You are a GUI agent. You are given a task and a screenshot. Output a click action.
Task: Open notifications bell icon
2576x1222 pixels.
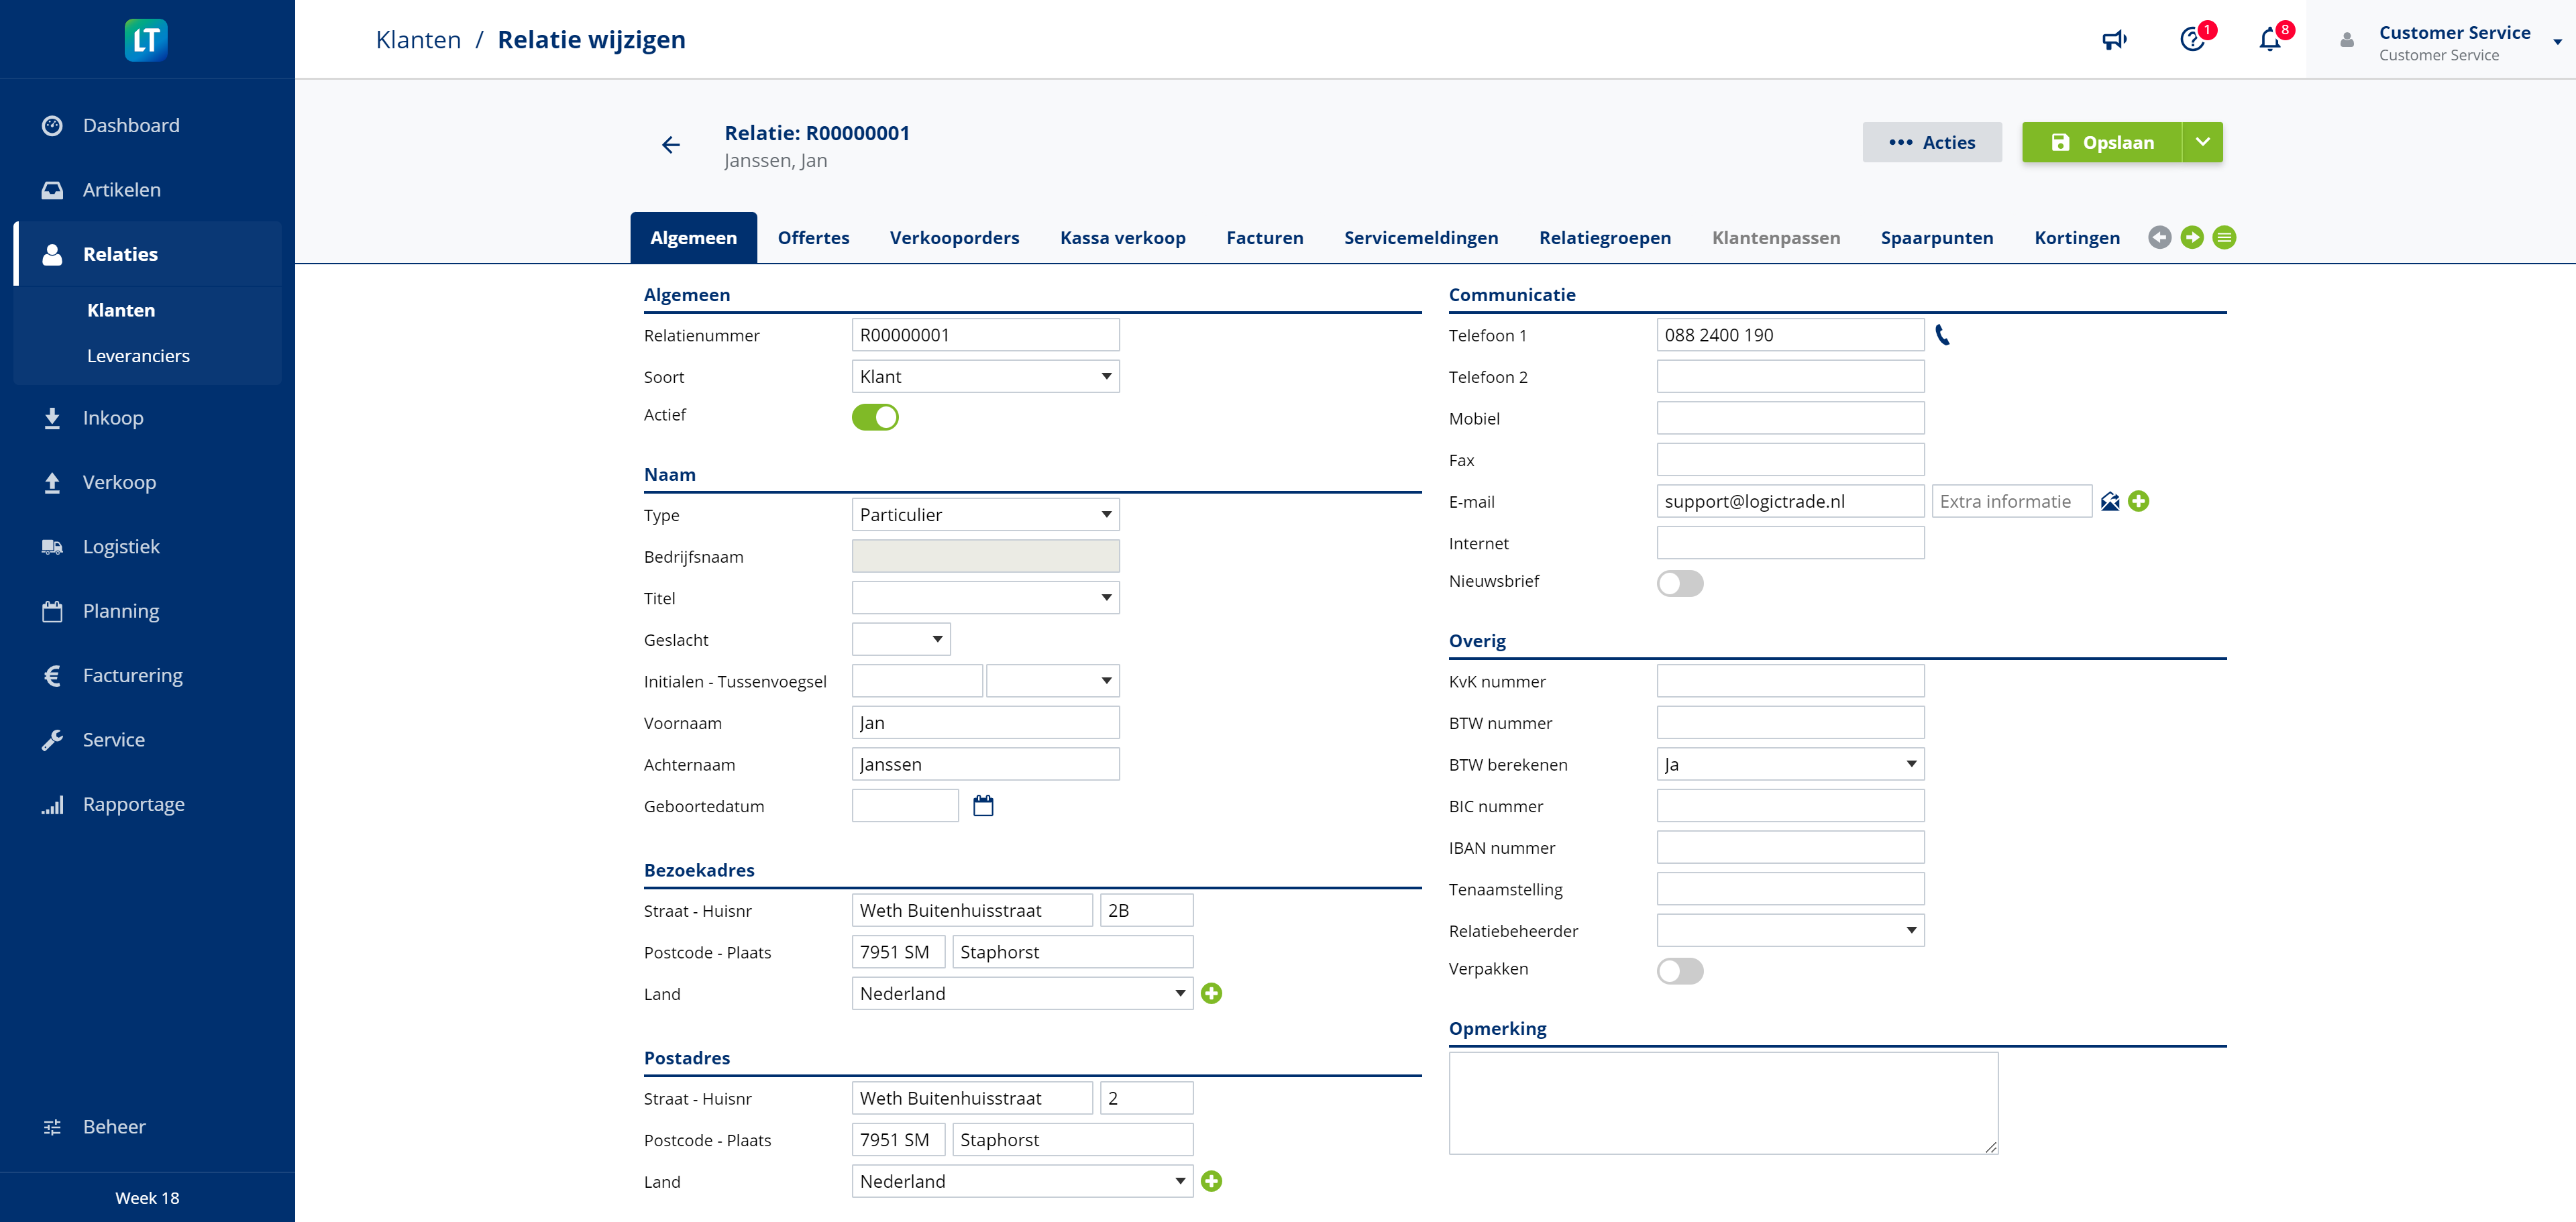point(2270,40)
